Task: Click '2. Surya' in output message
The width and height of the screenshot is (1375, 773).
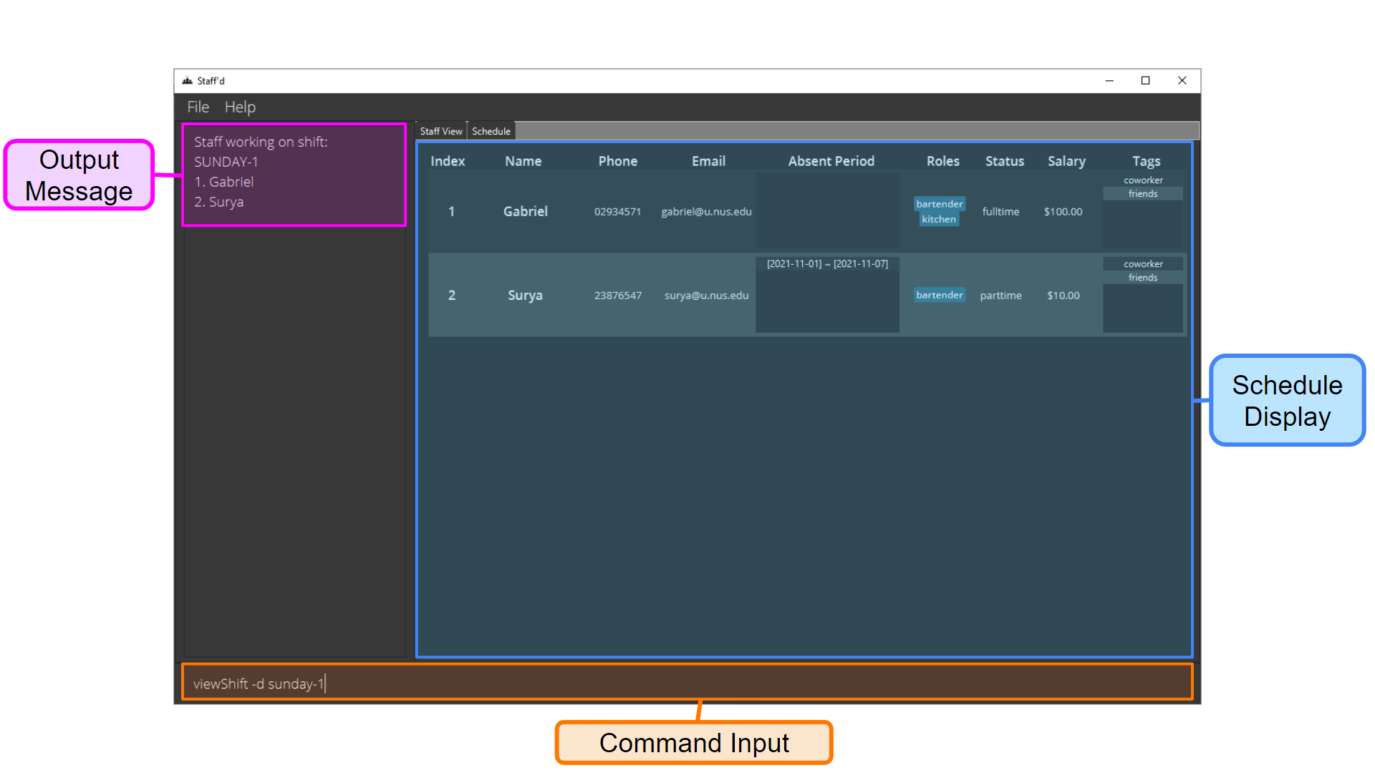Action: tap(218, 202)
